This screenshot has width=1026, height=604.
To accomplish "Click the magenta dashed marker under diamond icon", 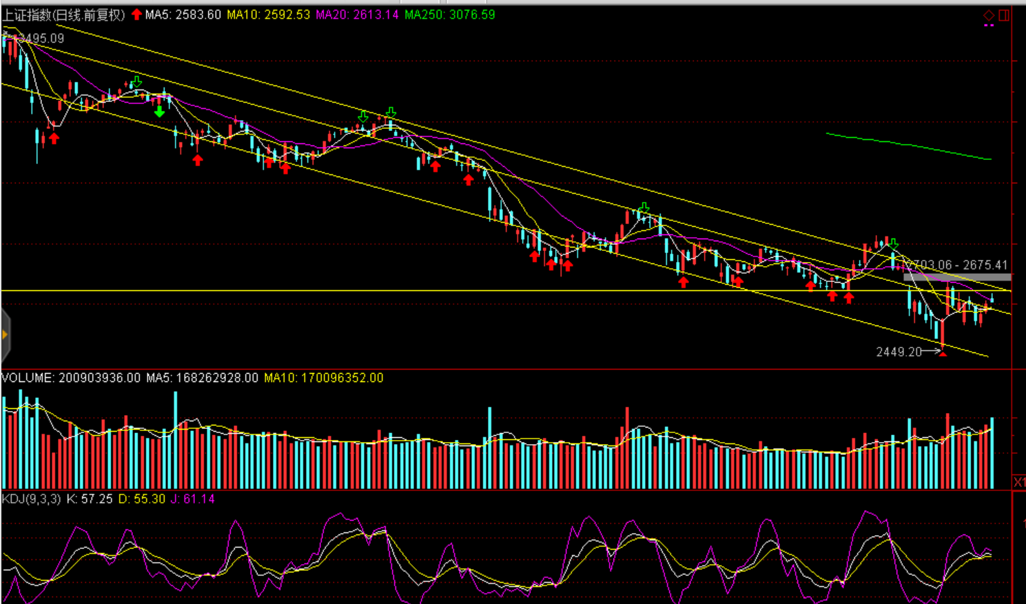I will 989,26.
